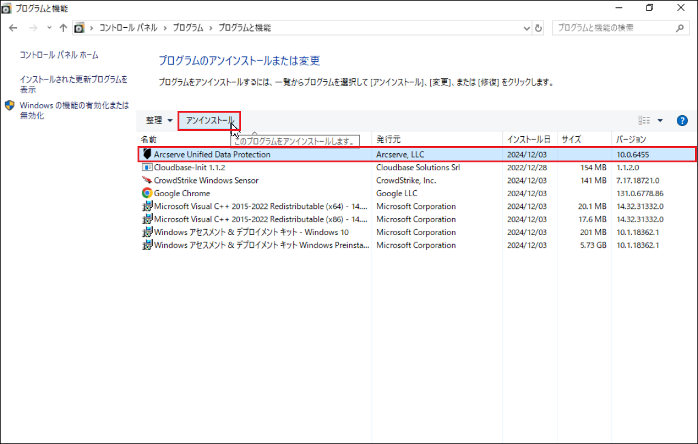The width and height of the screenshot is (698, 444).
Task: Click icon of Visual C++ (x86) Redistributable
Action: (147, 219)
